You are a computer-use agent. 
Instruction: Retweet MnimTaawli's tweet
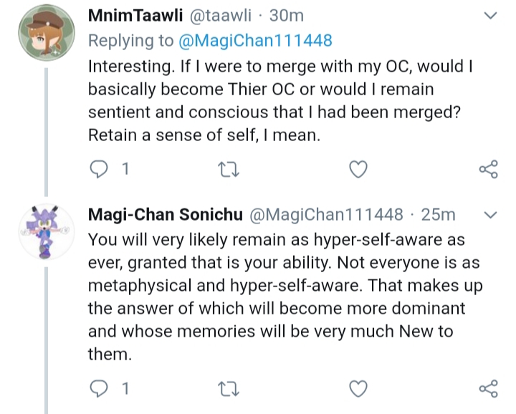229,169
